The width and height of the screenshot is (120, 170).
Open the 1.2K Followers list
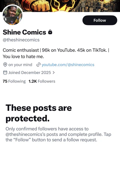point(42,81)
